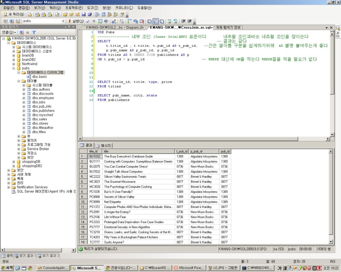Toggle SQLCMD Mode
Screen dimensions: 341x272
tap(142, 21)
